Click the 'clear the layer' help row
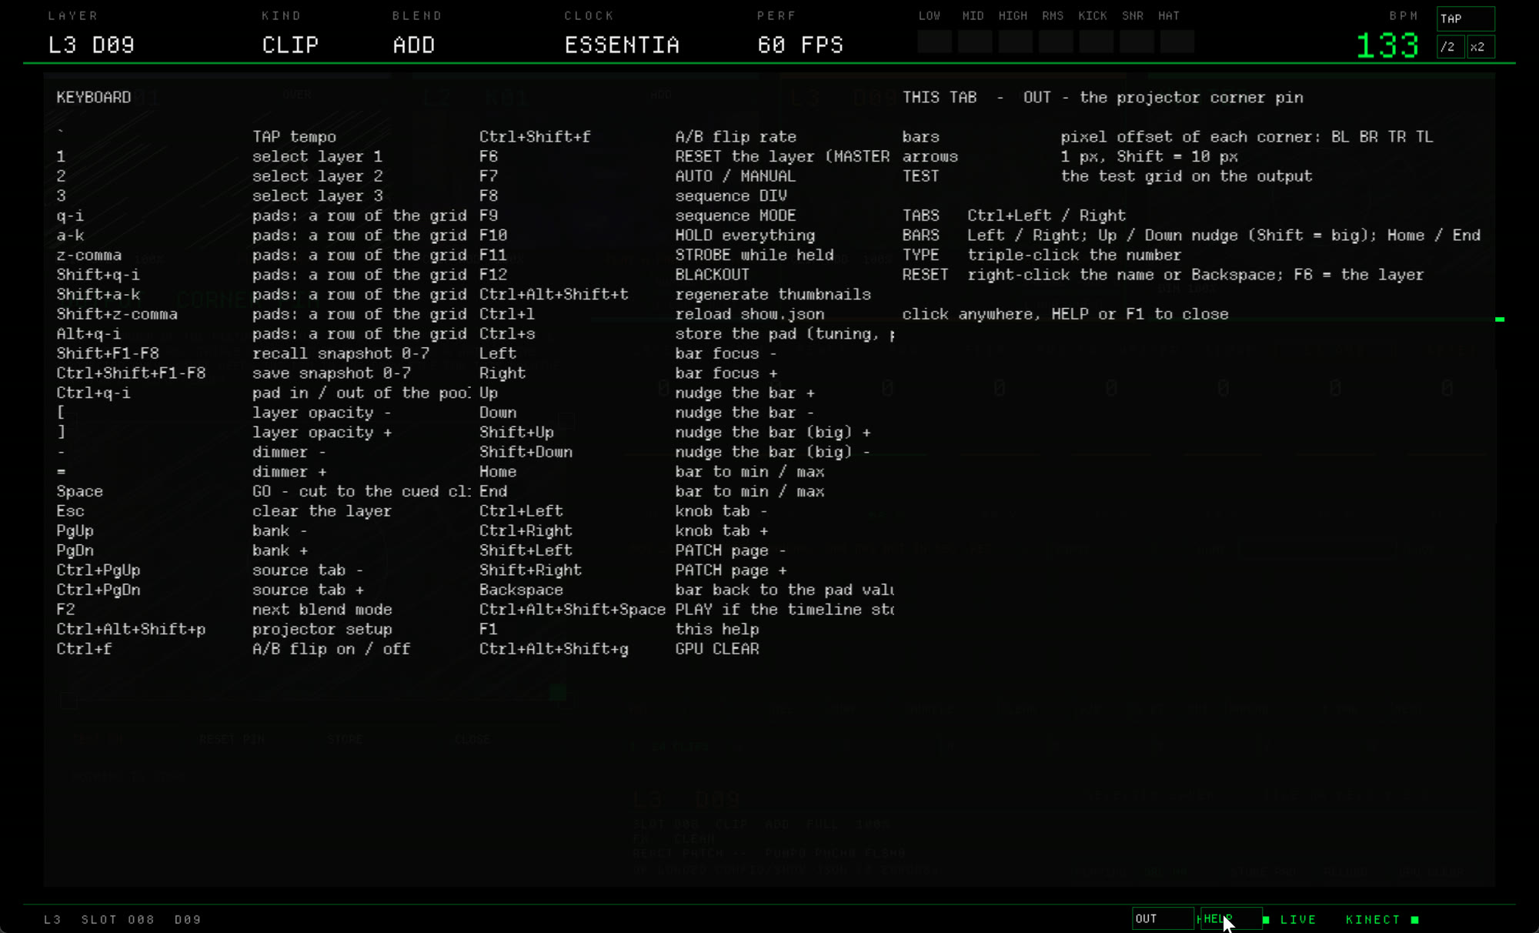Screen dimensions: 1539x933 322,511
